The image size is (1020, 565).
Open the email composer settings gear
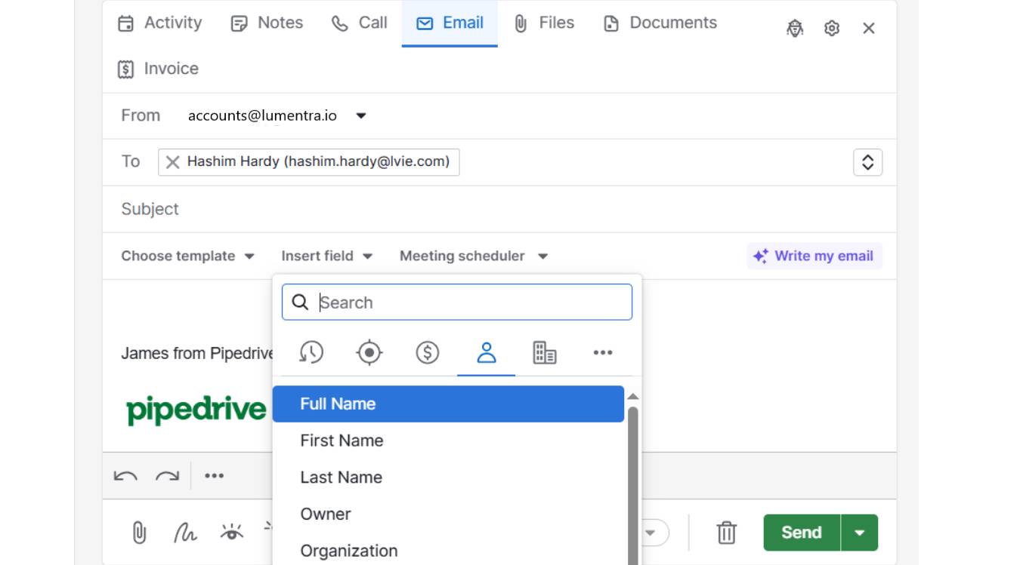tap(832, 28)
